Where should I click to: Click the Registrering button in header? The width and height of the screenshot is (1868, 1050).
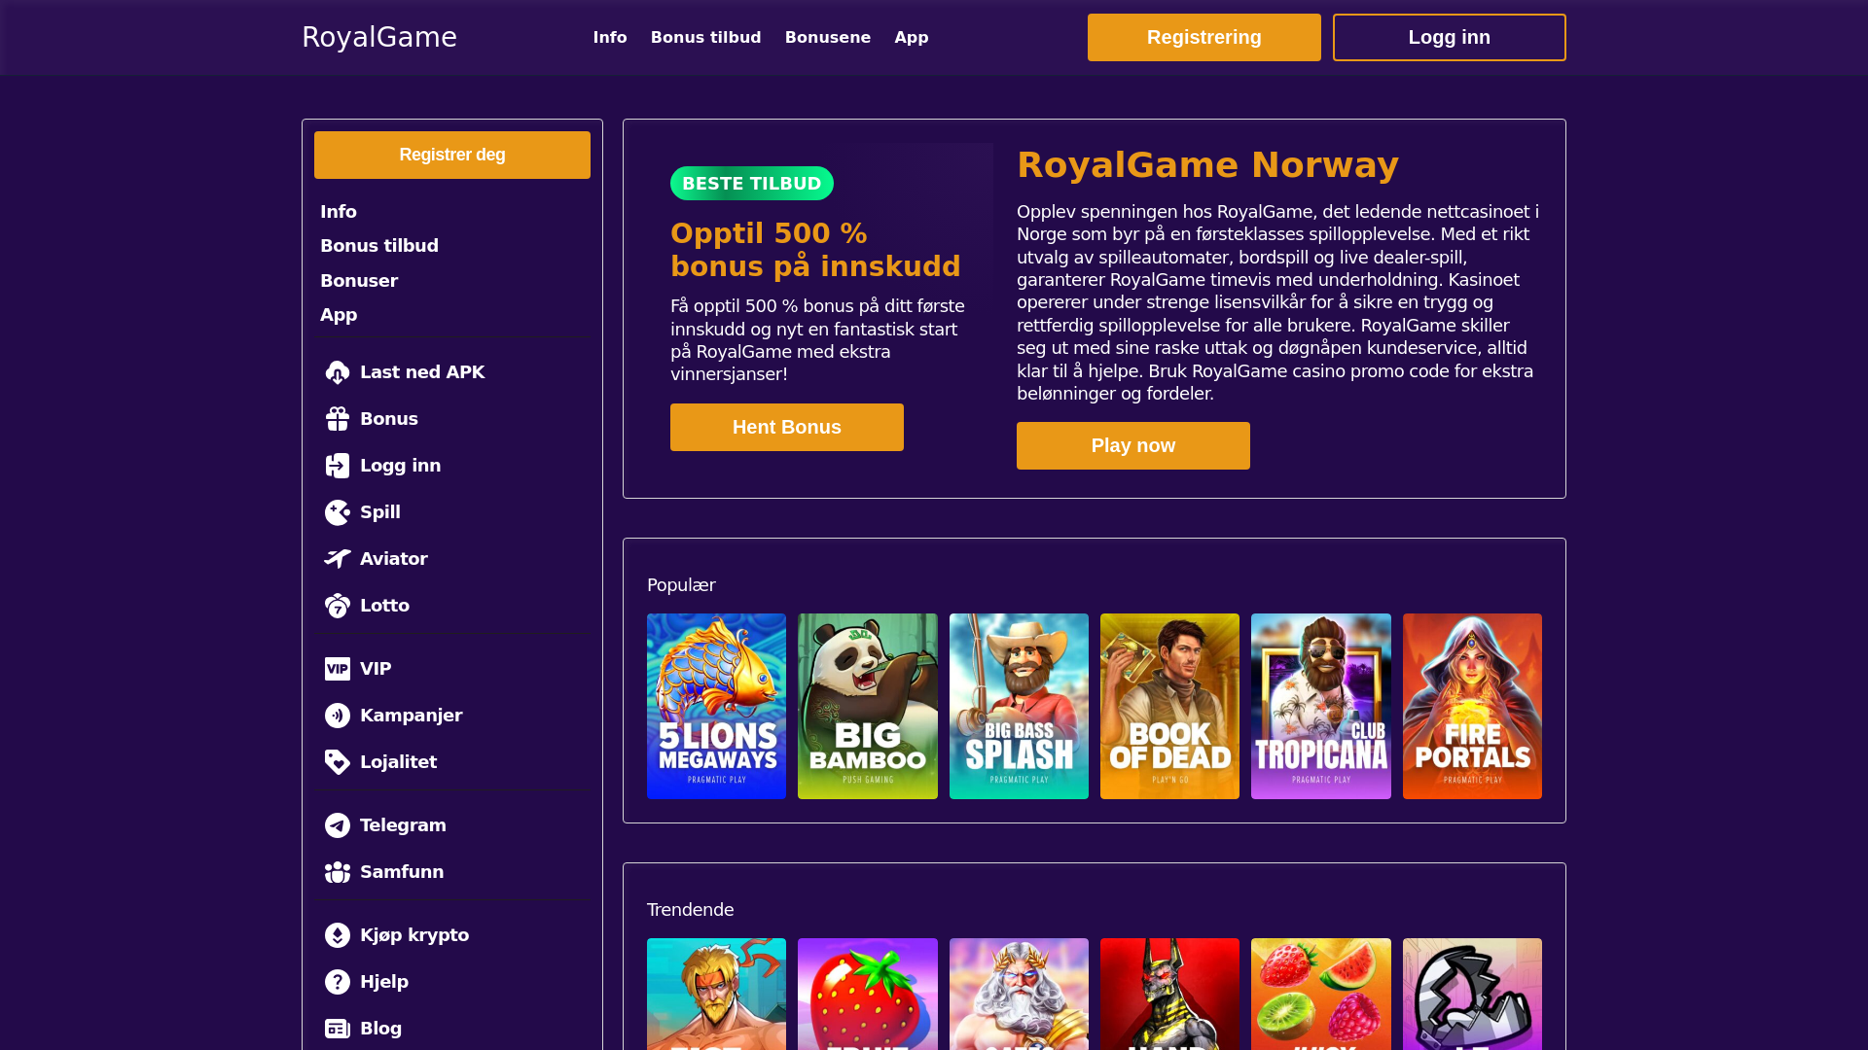click(x=1204, y=37)
